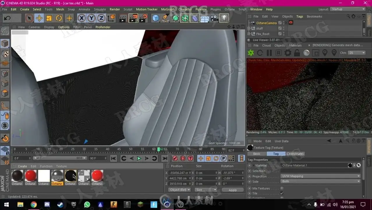Open the Subdivision Surface generator icon

[x=176, y=18]
